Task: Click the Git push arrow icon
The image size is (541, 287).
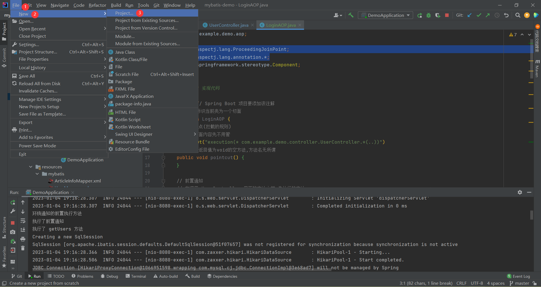Action: click(x=488, y=15)
